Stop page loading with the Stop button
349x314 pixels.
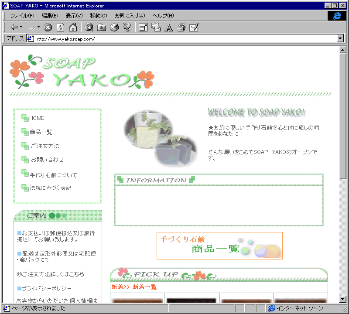[x=48, y=27]
